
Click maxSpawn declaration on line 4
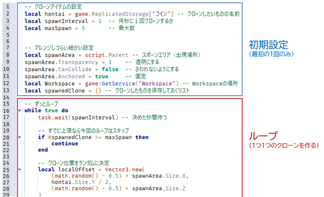click(58, 28)
